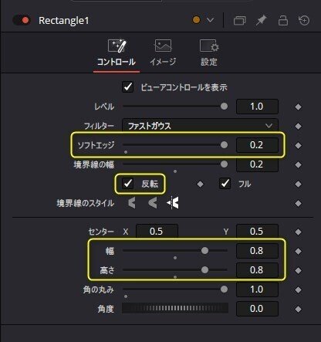Click the センター Y value field
The width and height of the screenshot is (321, 342).
tap(257, 231)
